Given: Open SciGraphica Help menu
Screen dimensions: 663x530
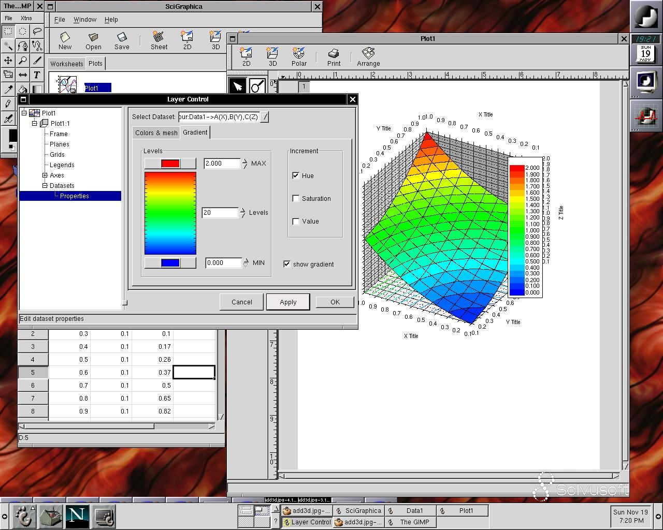Looking at the screenshot, I should coord(111,19).
